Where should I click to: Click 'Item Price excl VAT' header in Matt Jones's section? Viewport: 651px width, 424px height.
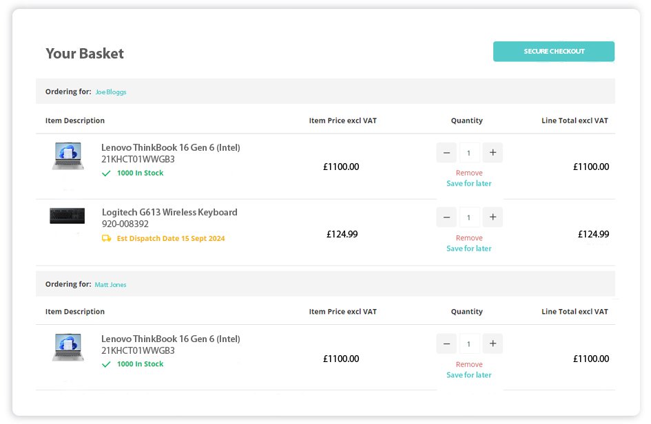tap(342, 312)
